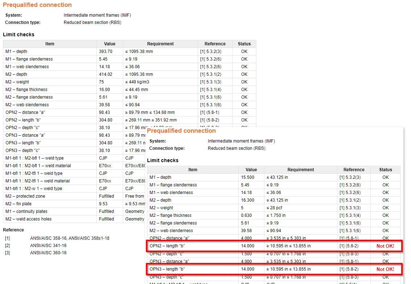Click the 0.630 flange thickness value
This screenshot has height=284, width=411.
tap(246, 215)
